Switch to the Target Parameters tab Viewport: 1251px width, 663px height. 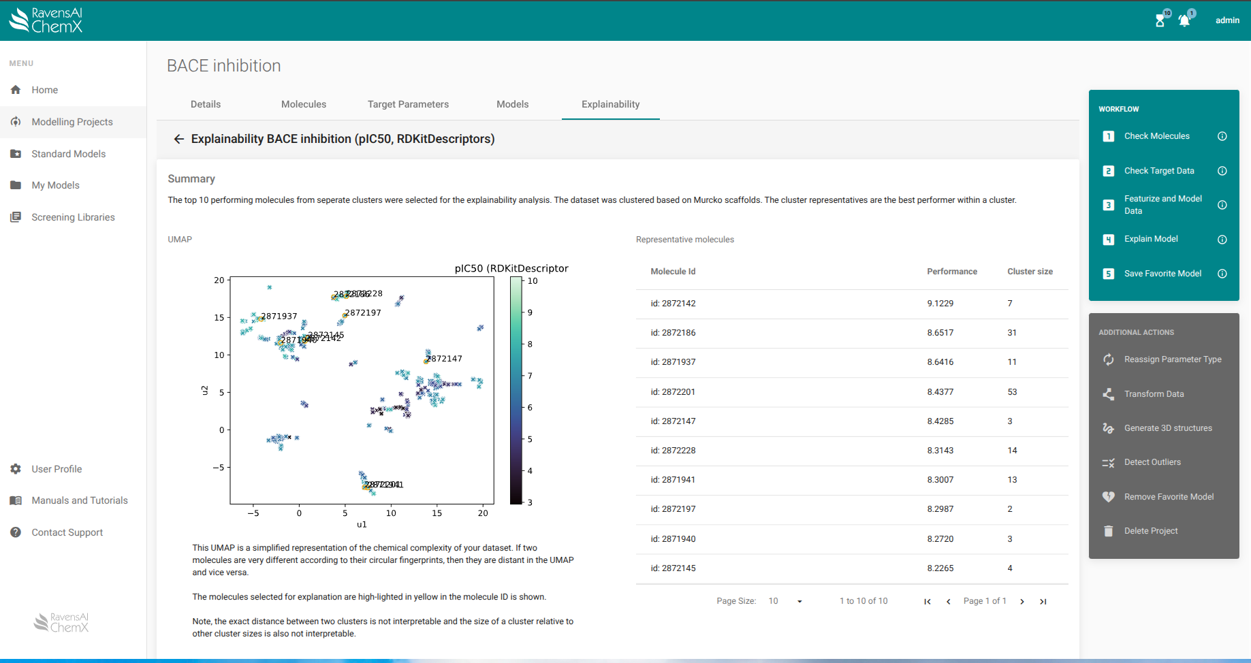tap(408, 104)
